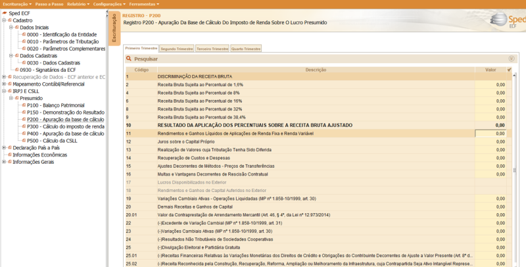Click the icon beside 0030 - Dados Cadastrais
The image size is (526, 267).
[x=24, y=62]
